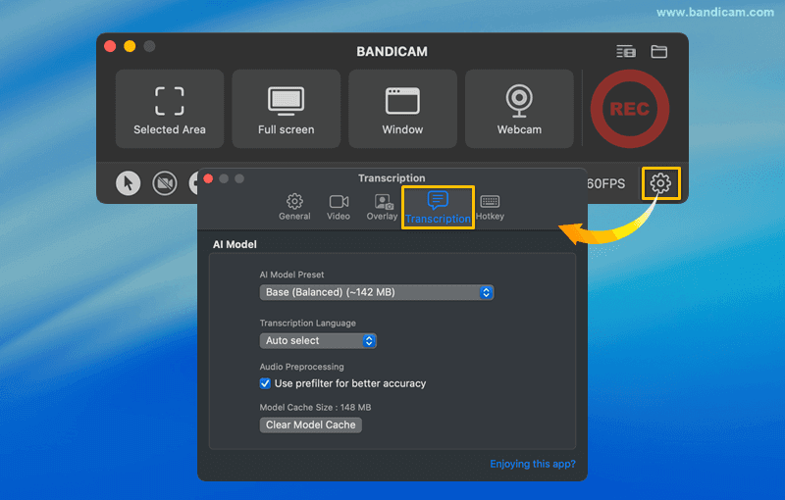
Task: Switch to the General settings tab
Action: tap(294, 207)
